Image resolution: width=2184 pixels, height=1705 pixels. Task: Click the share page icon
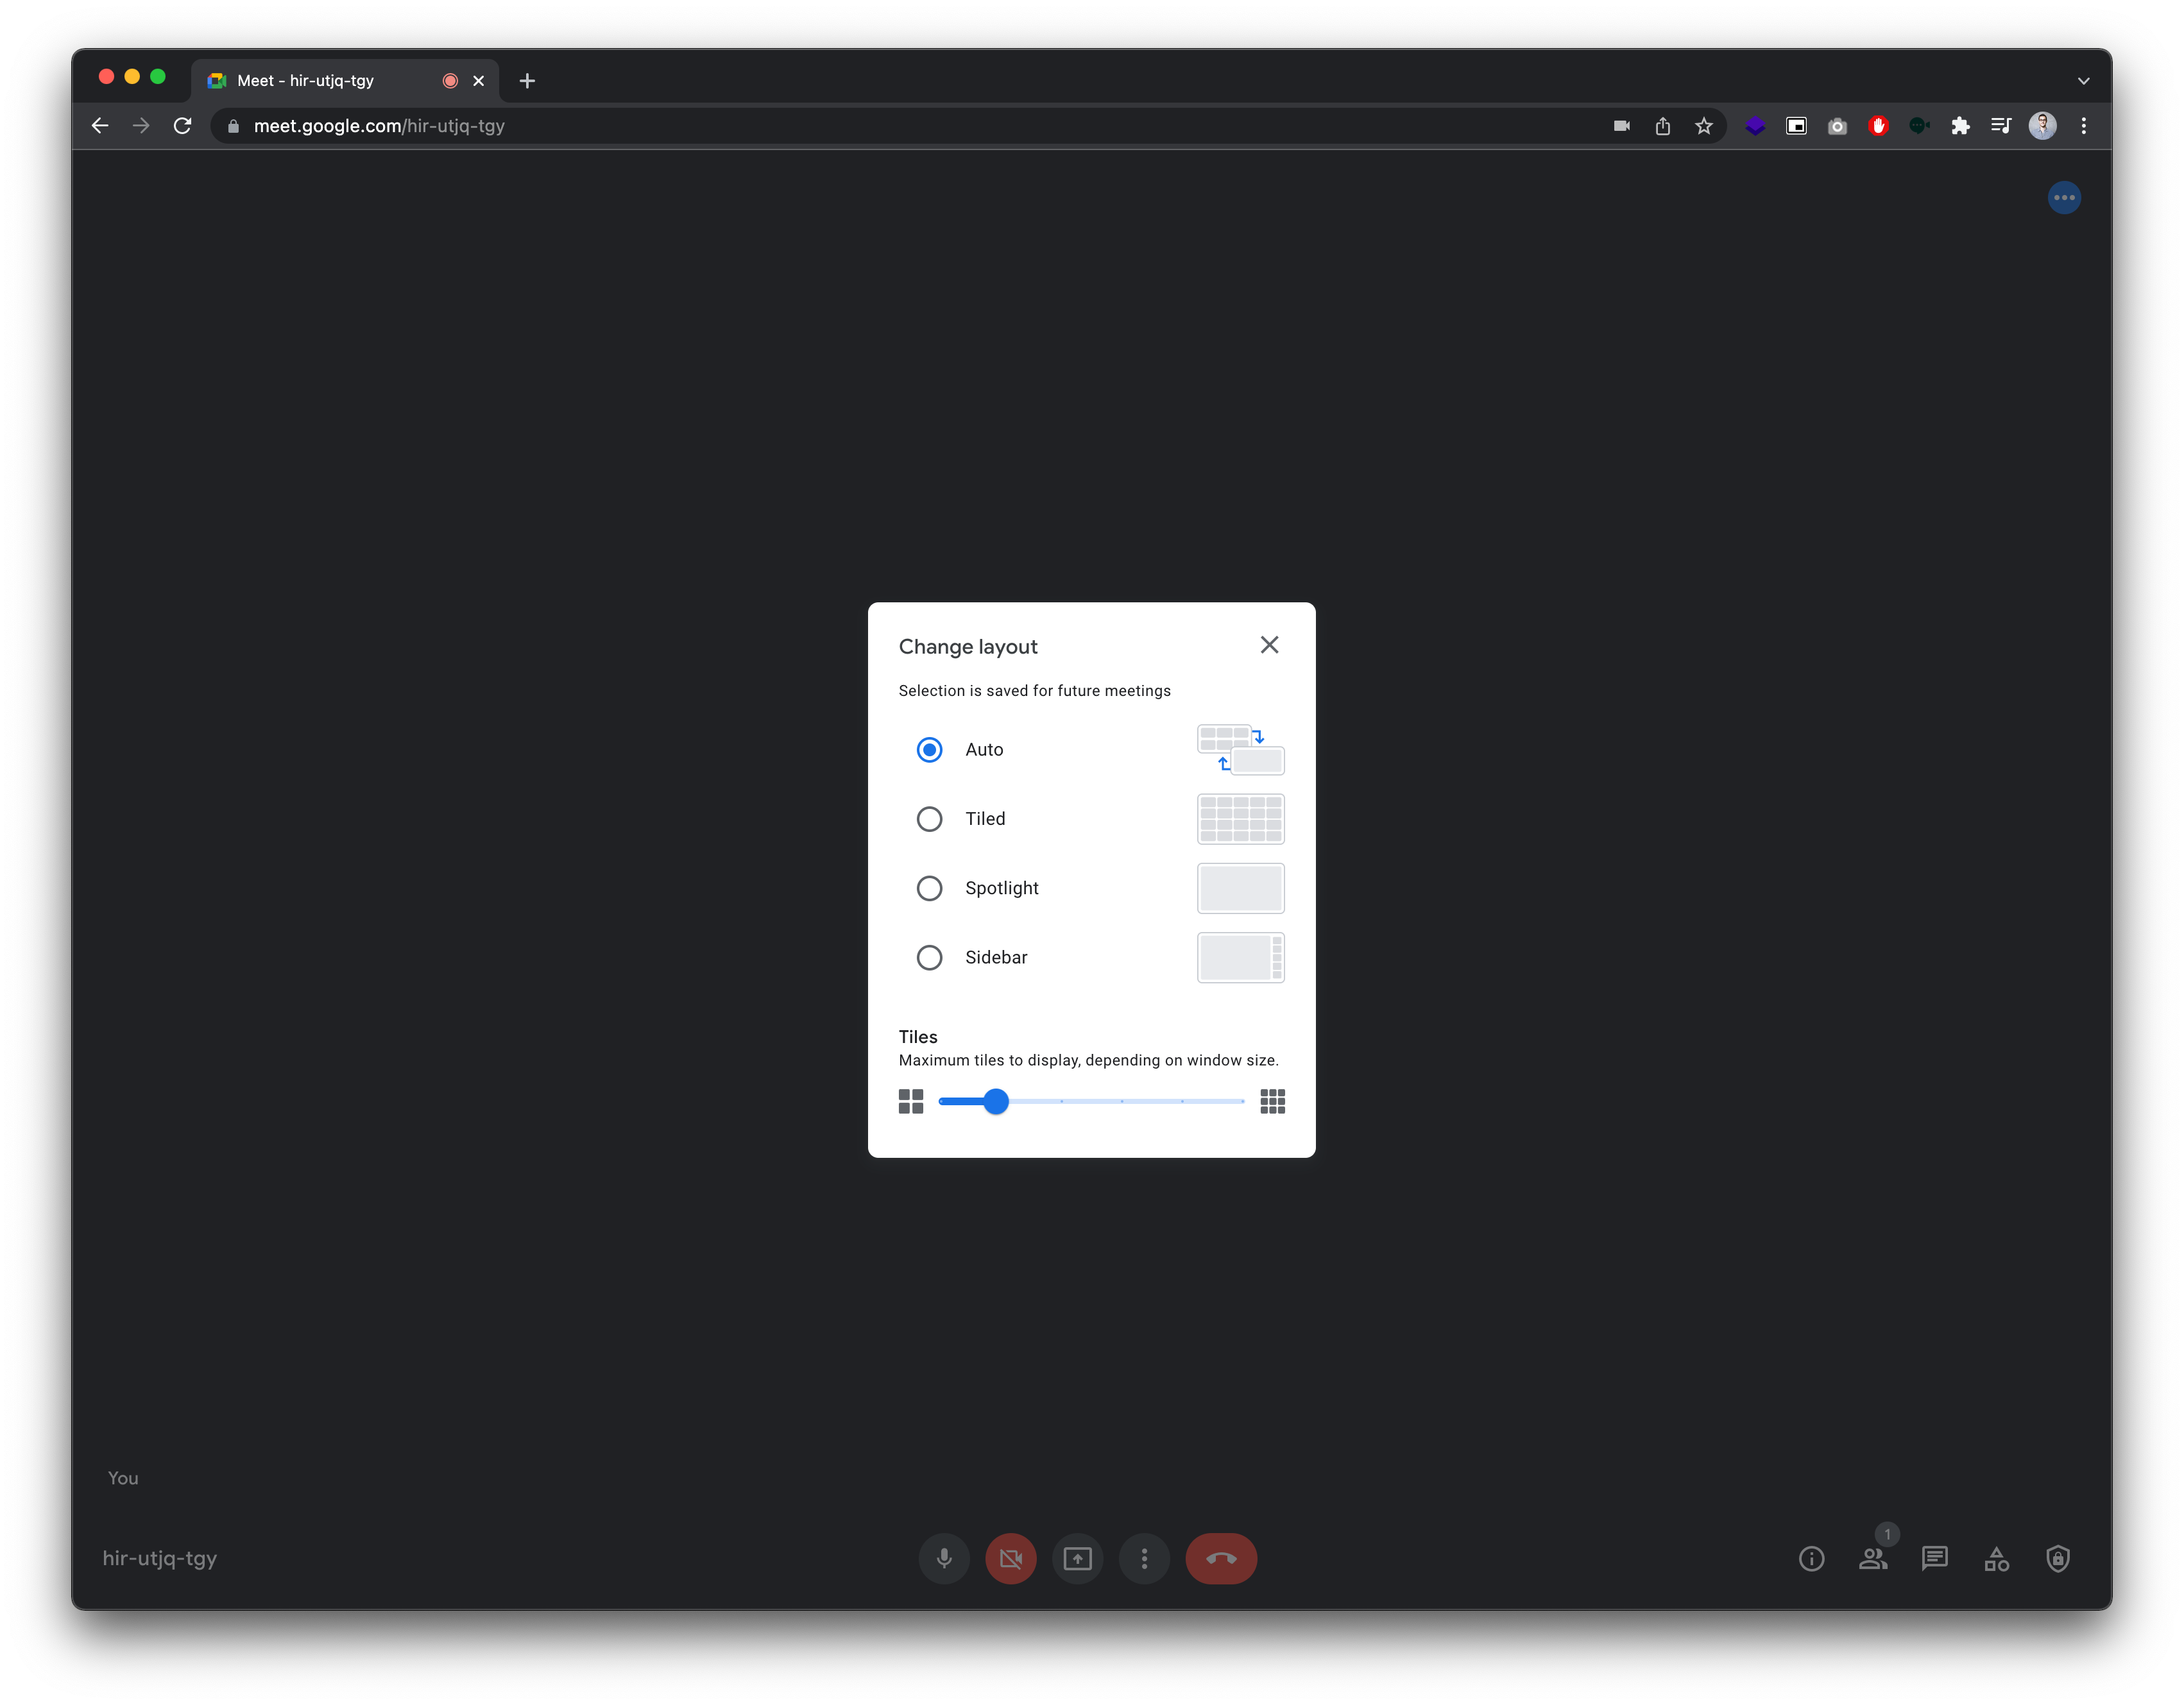click(1662, 126)
